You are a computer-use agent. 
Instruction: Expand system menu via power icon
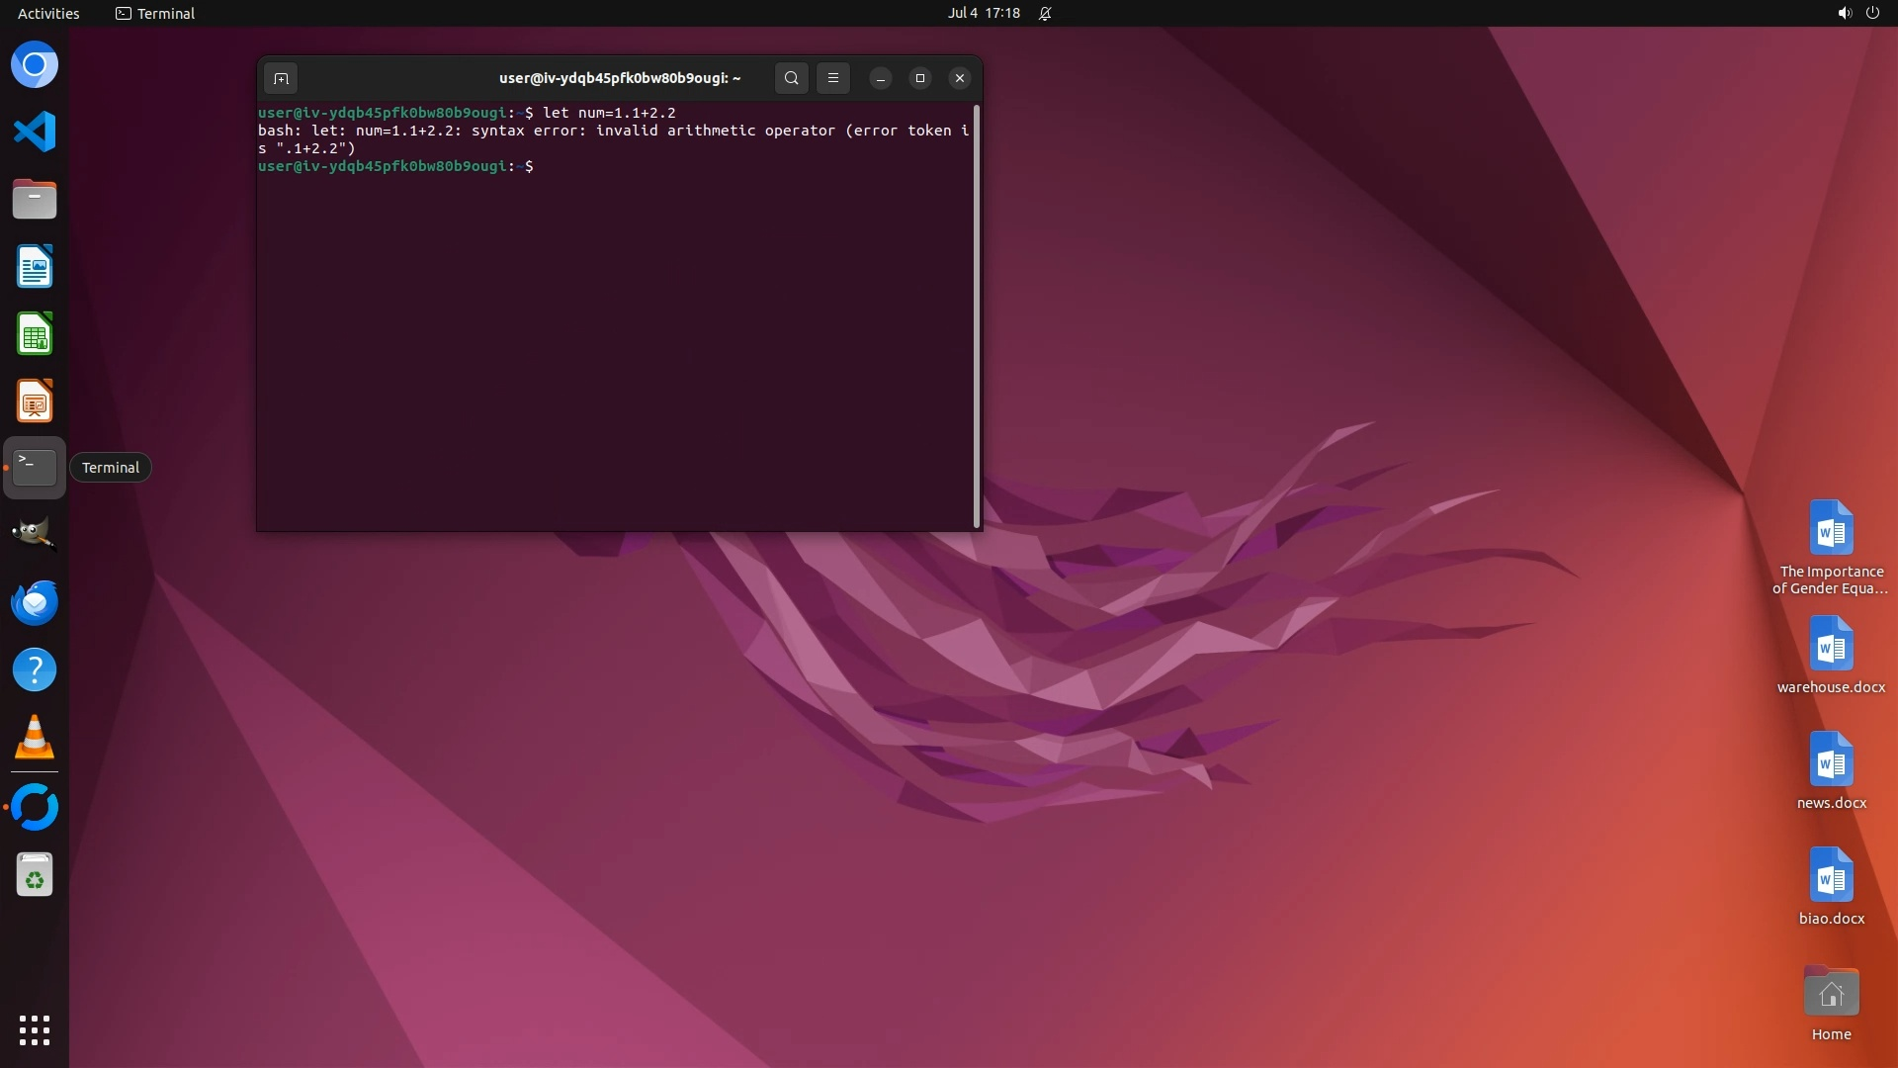tap(1872, 13)
